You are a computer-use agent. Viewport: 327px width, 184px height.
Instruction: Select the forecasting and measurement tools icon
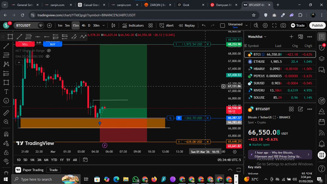(6, 73)
